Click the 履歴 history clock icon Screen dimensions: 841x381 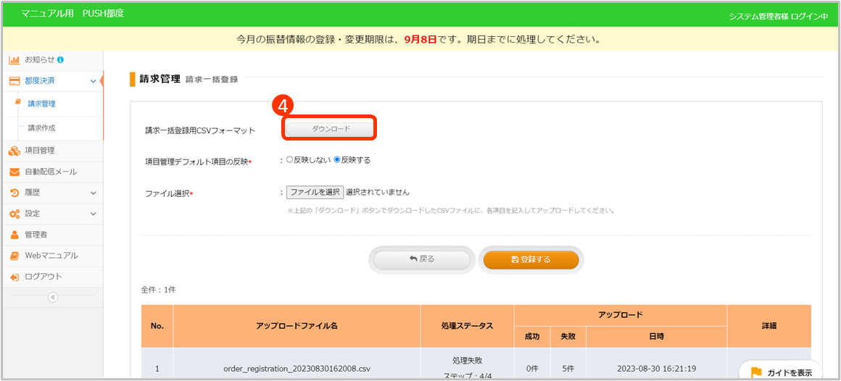pos(14,193)
